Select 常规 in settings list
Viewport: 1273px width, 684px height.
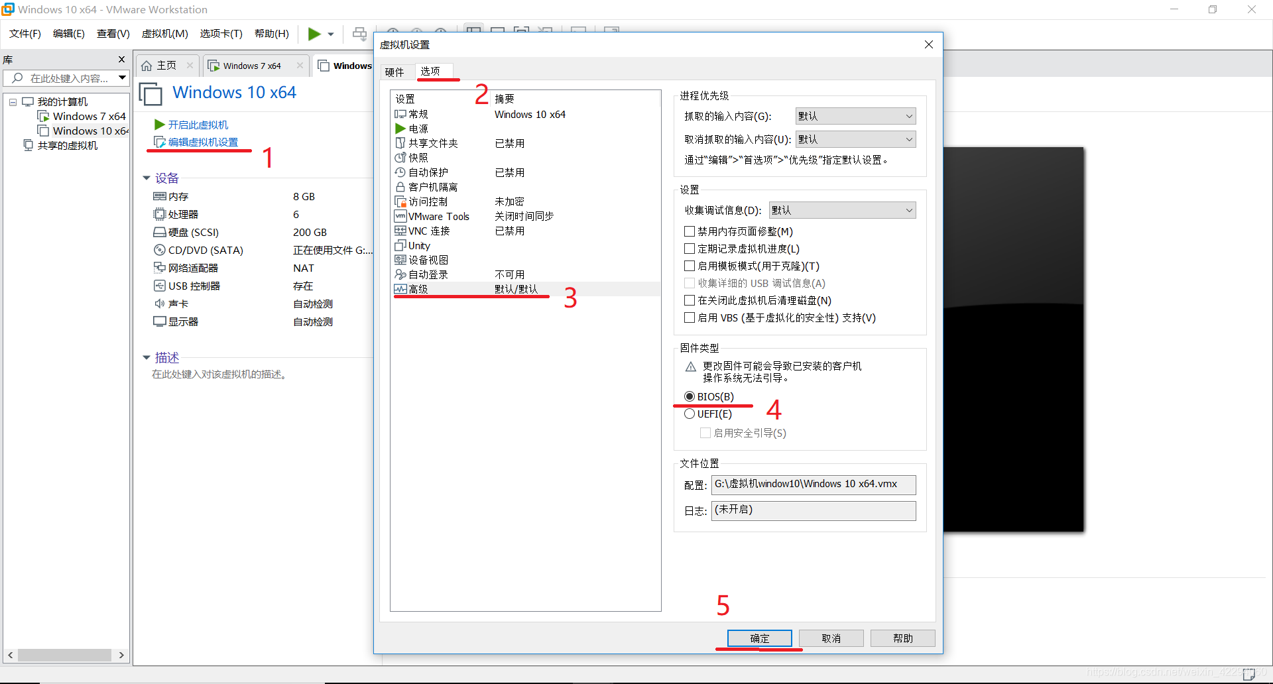[x=526, y=114]
